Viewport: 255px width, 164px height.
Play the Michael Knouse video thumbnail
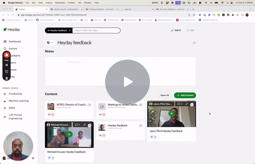point(69,134)
